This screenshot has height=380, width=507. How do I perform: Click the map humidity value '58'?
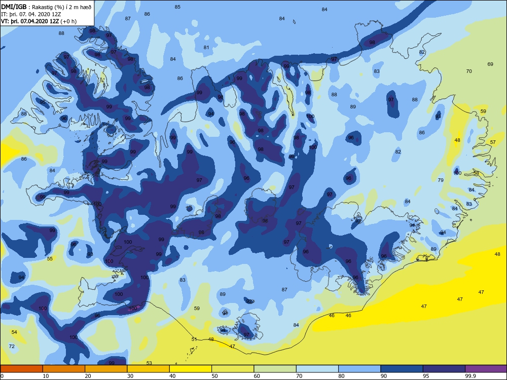476,173
